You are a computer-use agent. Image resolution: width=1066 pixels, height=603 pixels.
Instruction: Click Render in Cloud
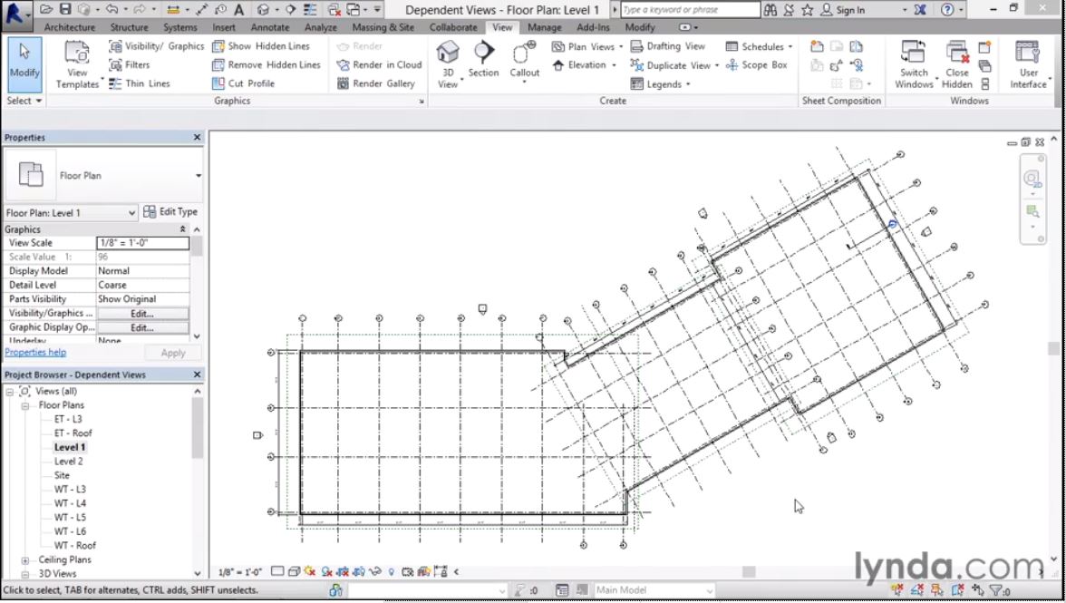point(379,64)
